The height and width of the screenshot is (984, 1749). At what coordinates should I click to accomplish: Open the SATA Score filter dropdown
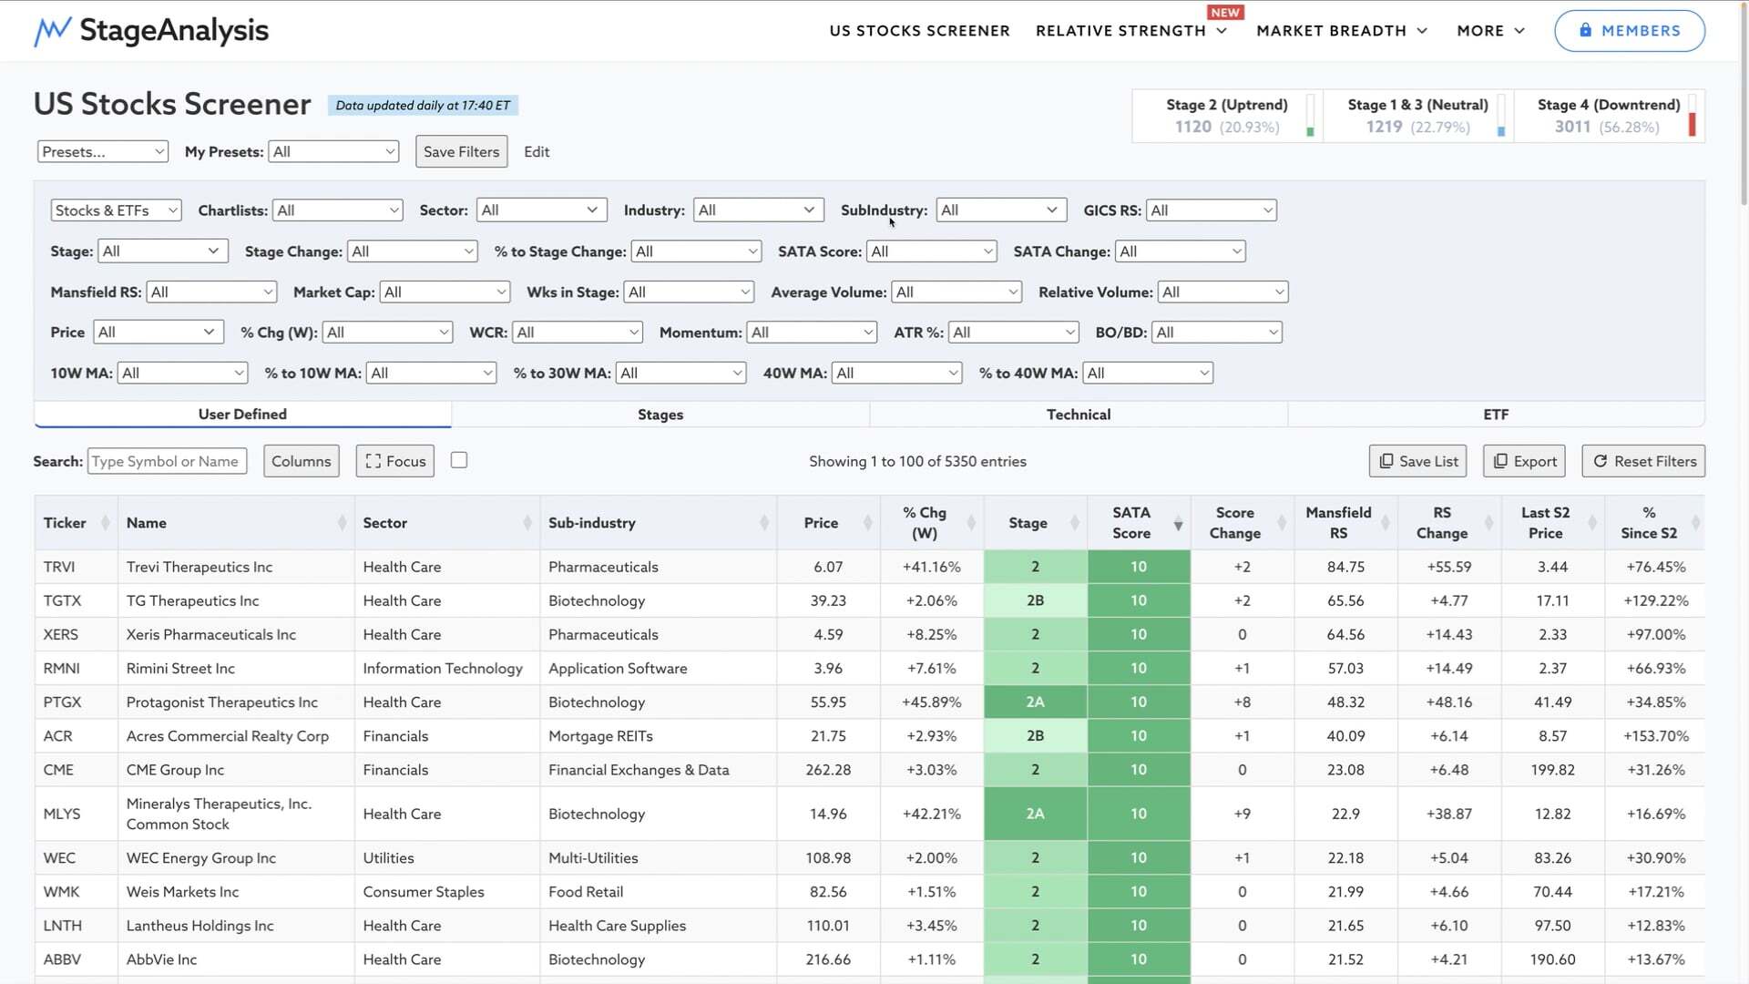[931, 251]
